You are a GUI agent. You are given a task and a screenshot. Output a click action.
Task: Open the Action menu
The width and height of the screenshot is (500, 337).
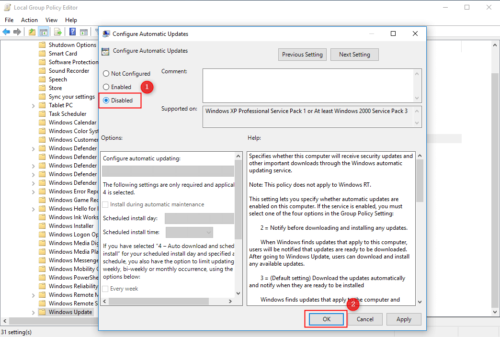tap(29, 20)
